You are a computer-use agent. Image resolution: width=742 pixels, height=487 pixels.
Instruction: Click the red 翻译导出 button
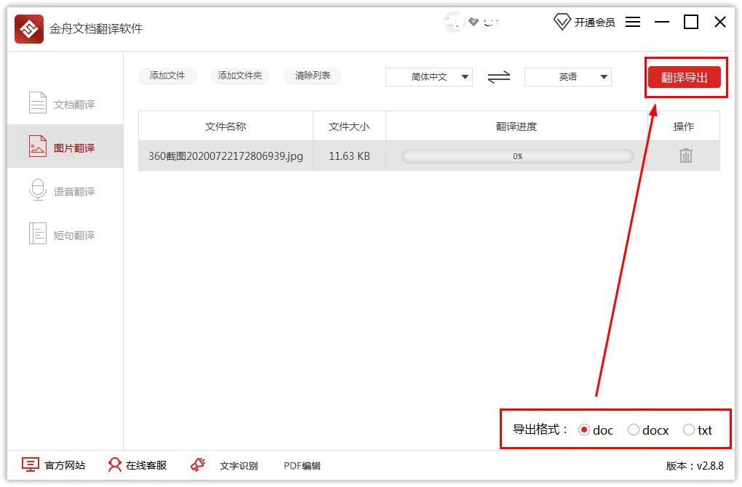684,78
